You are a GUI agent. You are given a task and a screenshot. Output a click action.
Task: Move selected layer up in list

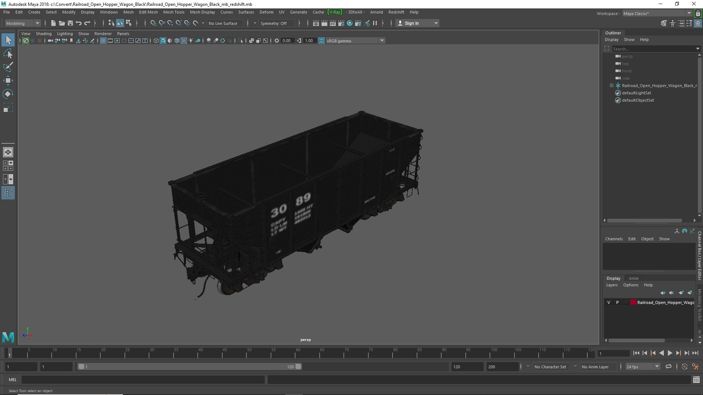(x=663, y=293)
